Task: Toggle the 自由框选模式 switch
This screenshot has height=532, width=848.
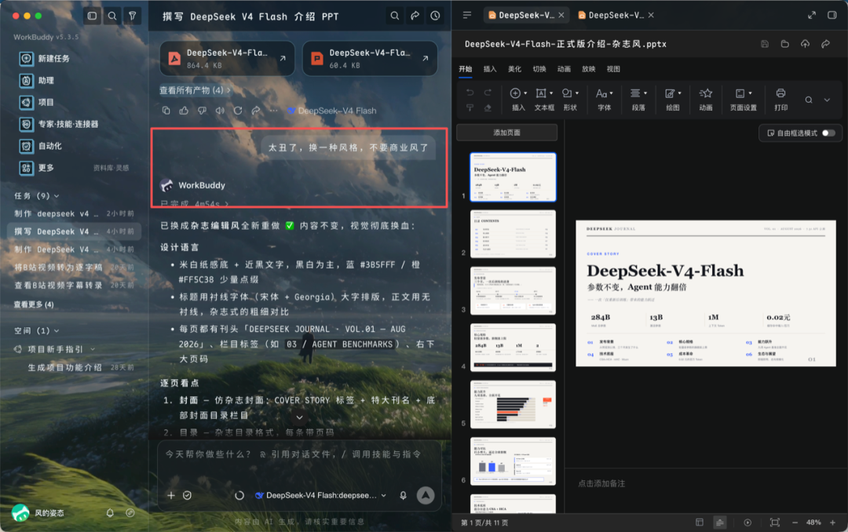Action: (x=828, y=133)
